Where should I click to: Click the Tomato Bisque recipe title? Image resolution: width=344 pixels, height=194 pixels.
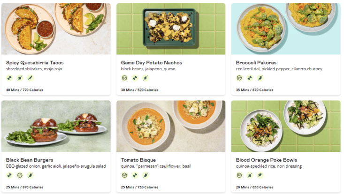[x=138, y=160]
